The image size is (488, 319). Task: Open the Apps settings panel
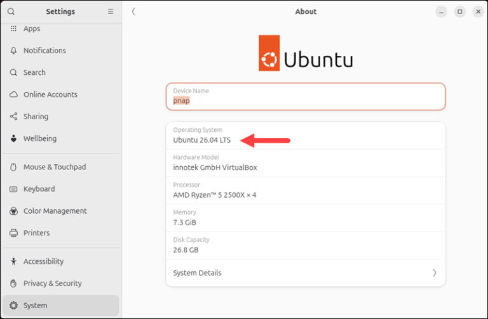tap(32, 29)
